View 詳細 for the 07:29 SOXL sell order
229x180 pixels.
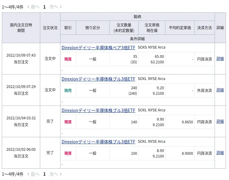coord(220,90)
